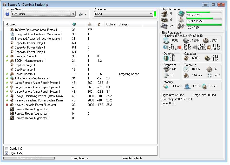Toggle the Sensor Booster II active checkmark
The height and width of the screenshot is (165, 230).
(x=7, y=74)
